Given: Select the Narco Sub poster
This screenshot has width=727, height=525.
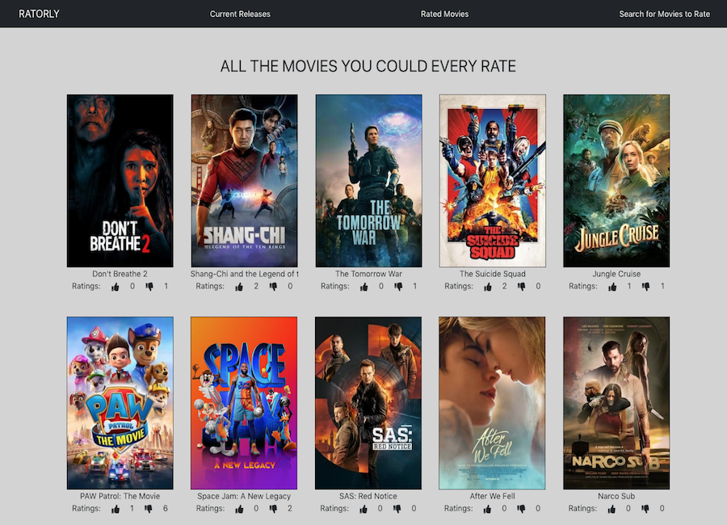Looking at the screenshot, I should (x=616, y=403).
